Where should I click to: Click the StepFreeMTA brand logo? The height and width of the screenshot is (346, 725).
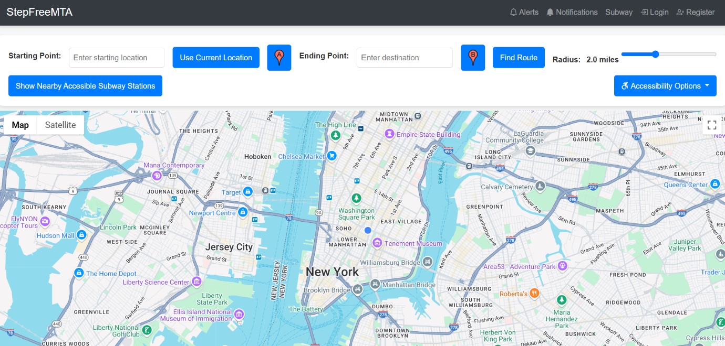point(39,12)
